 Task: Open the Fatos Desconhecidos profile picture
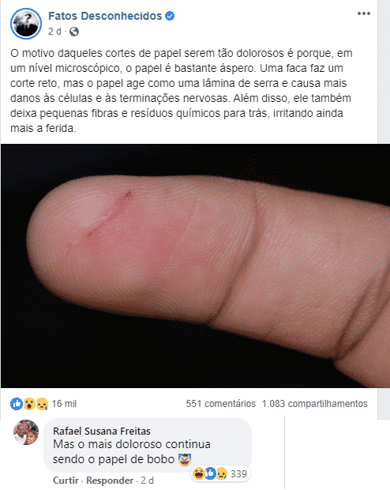coord(26,24)
